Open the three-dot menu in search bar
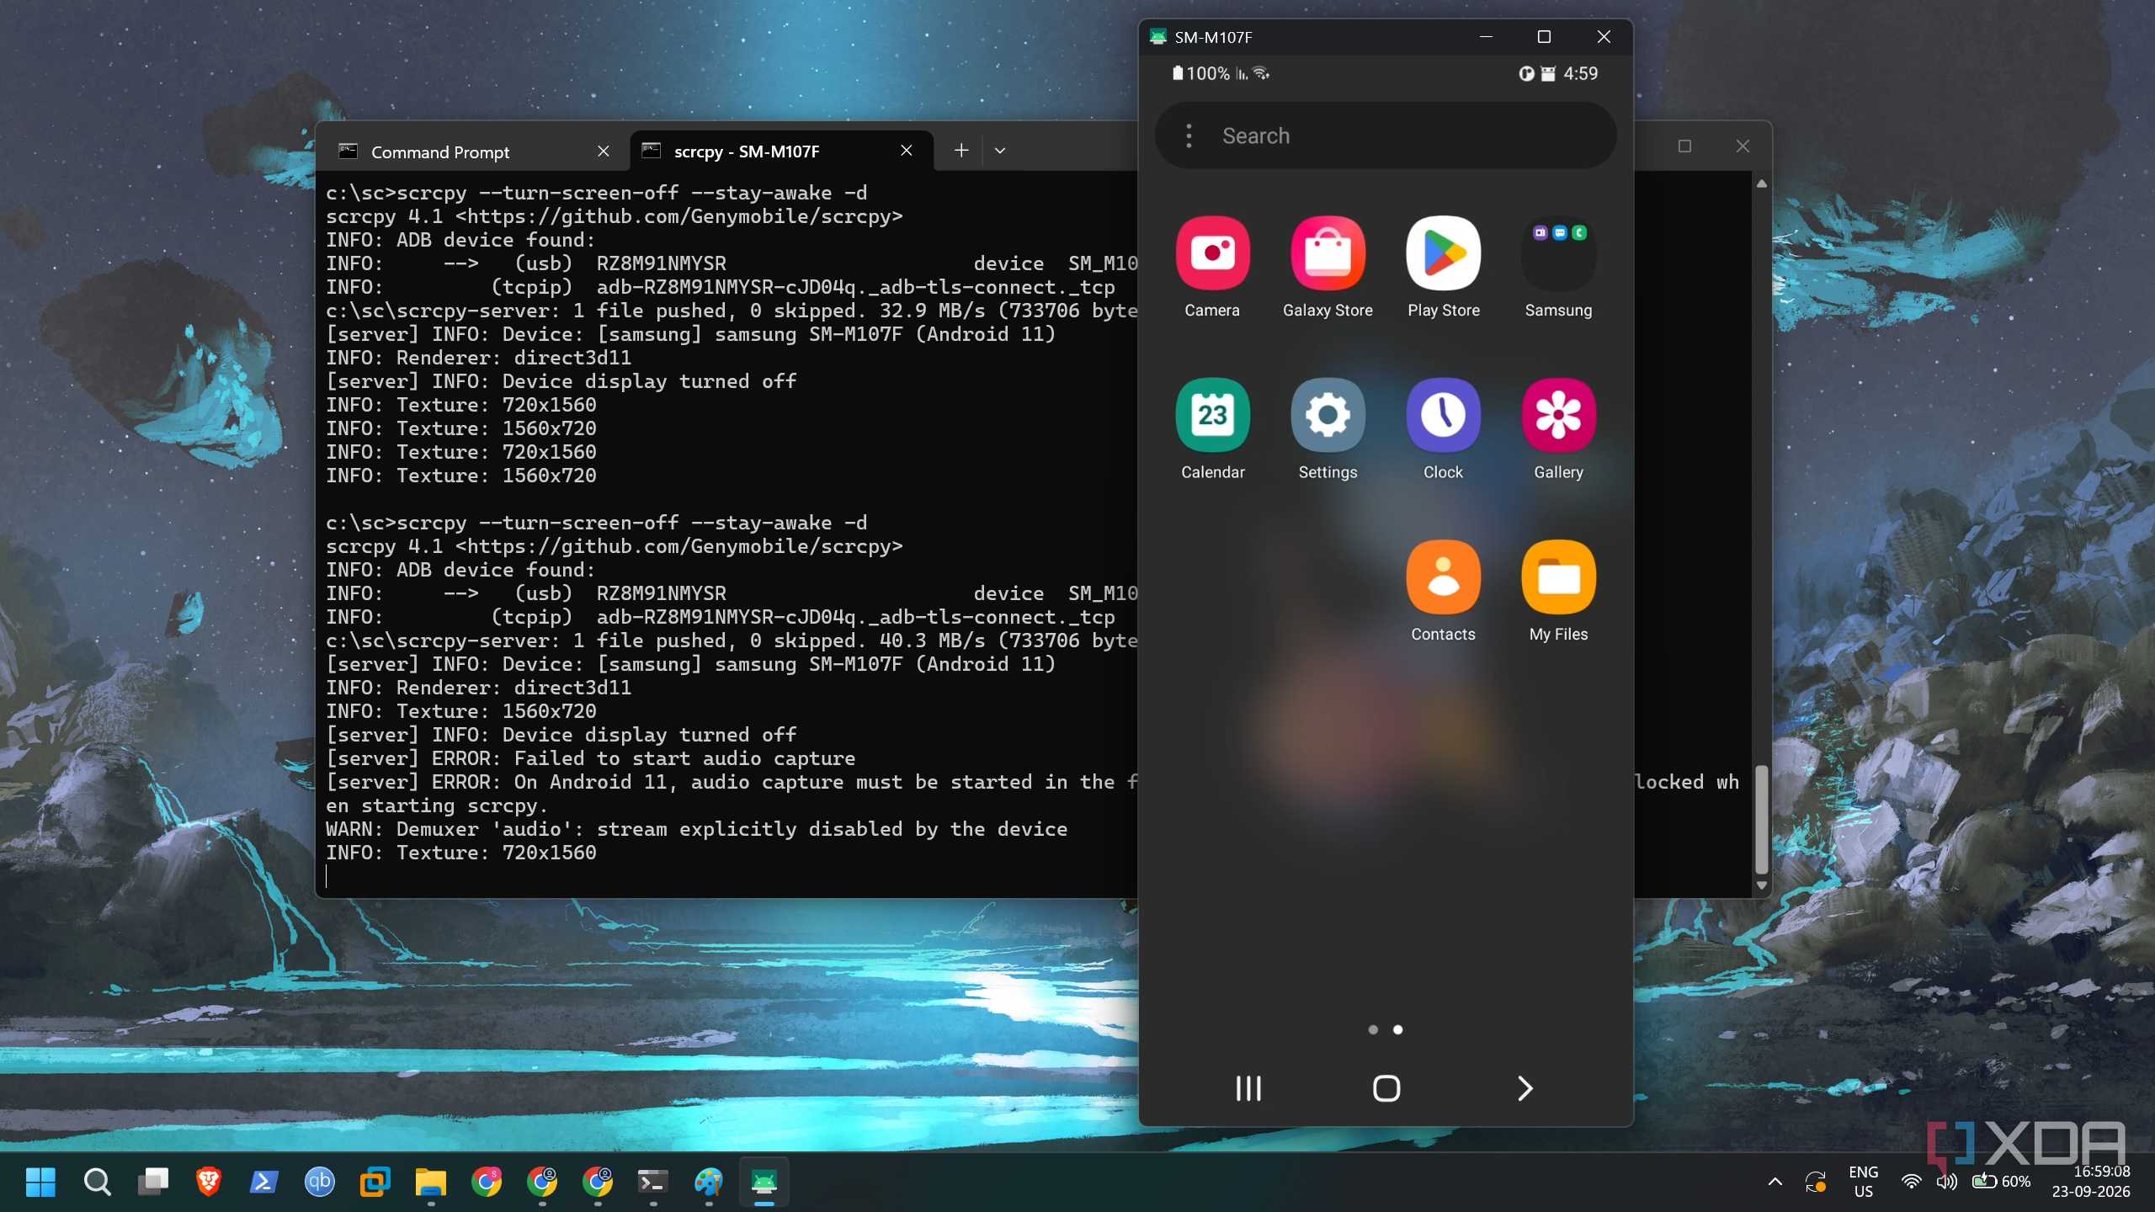 [1189, 136]
